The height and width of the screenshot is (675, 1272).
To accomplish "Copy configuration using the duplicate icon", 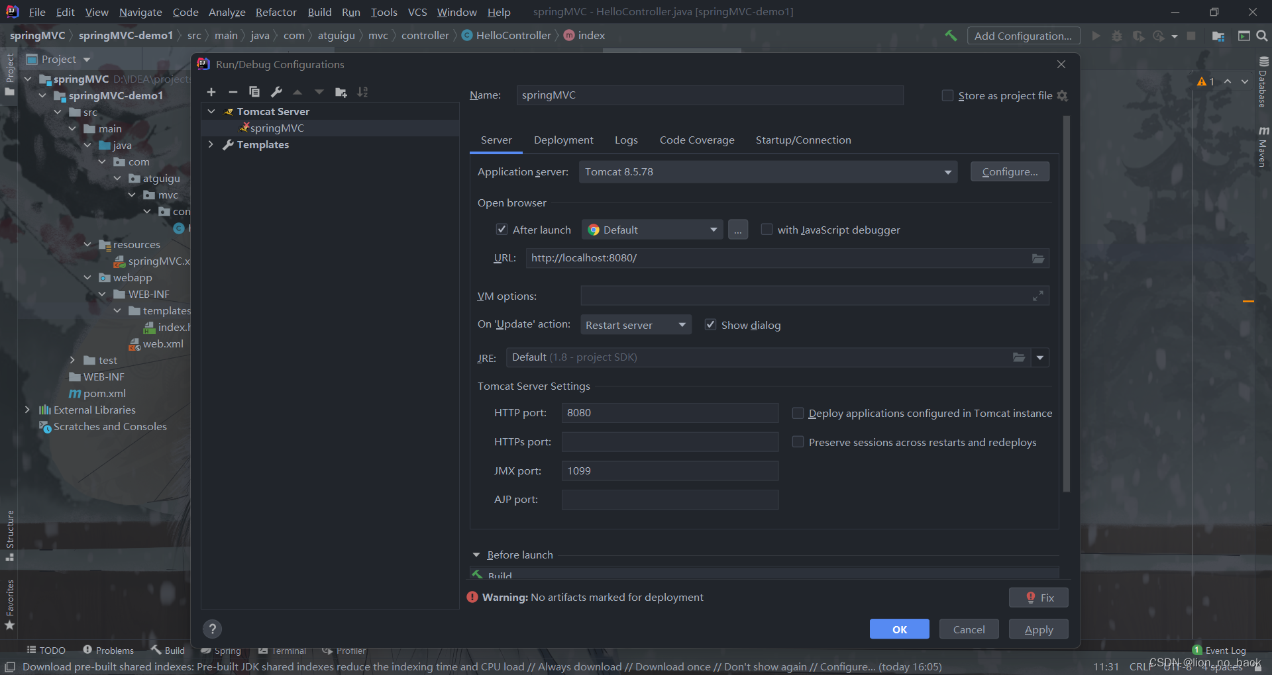I will pyautogui.click(x=254, y=92).
